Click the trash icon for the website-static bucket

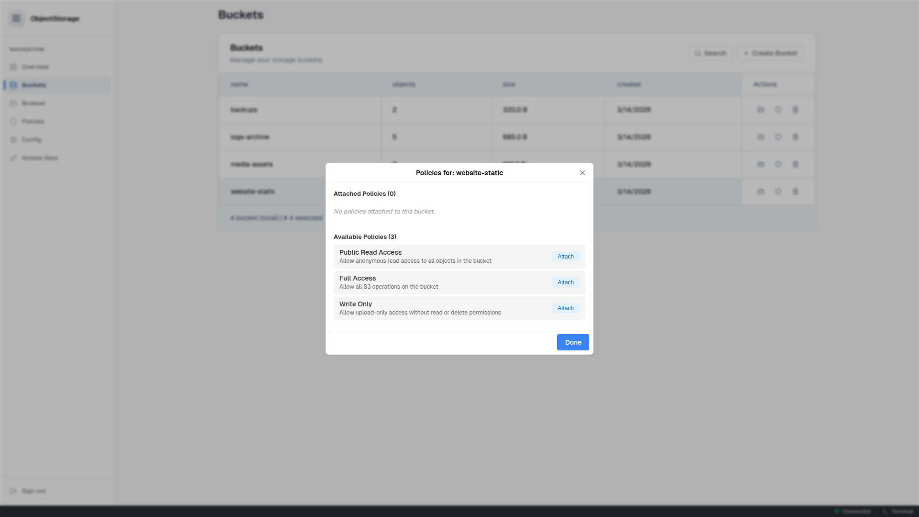point(795,191)
